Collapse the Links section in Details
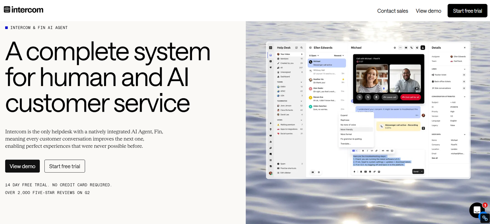The height and width of the screenshot is (224, 490). point(465,69)
